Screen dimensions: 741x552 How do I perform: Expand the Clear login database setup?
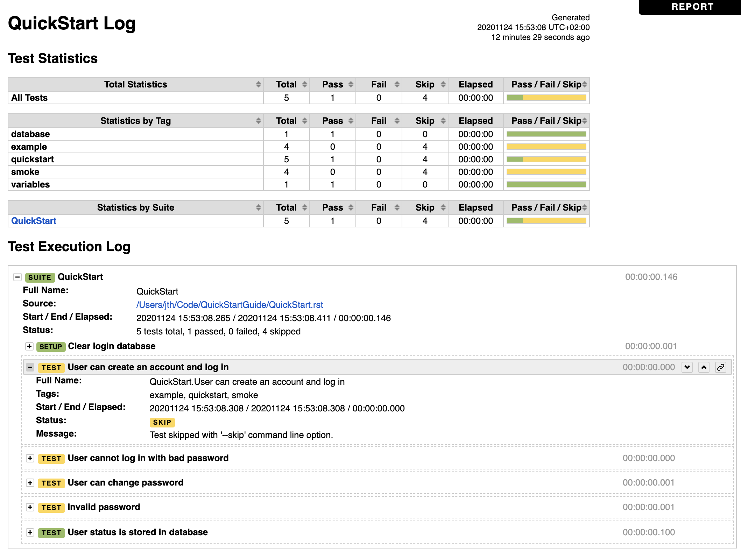pos(29,347)
